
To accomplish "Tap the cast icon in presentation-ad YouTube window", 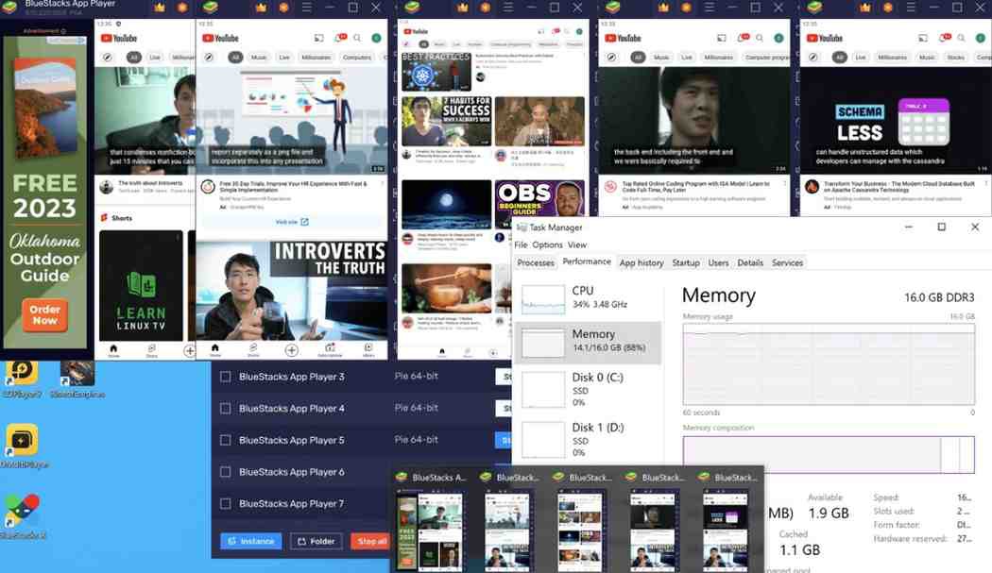I will [319, 38].
